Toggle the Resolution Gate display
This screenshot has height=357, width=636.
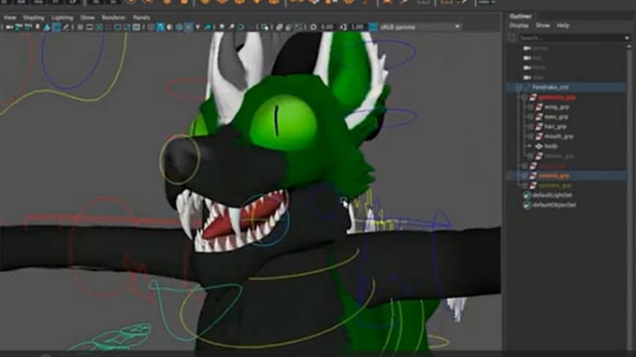[x=99, y=27]
